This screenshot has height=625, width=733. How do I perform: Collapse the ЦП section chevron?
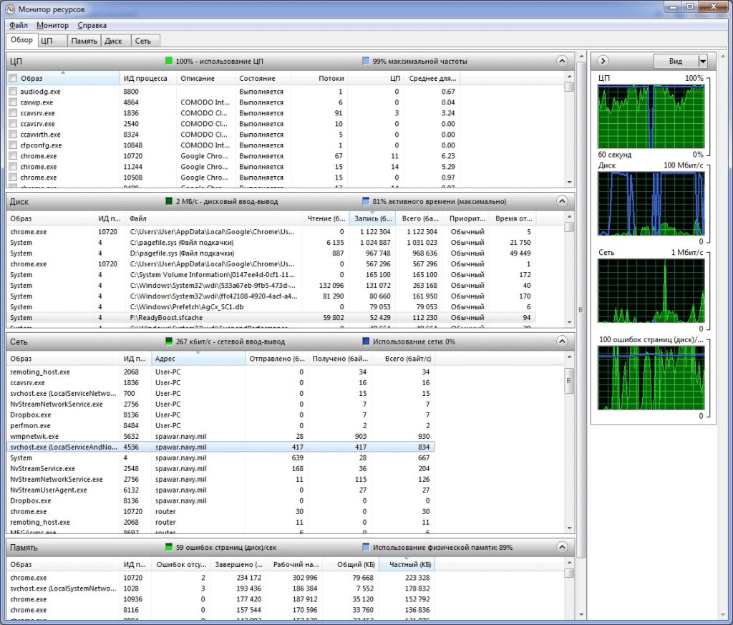coord(562,62)
